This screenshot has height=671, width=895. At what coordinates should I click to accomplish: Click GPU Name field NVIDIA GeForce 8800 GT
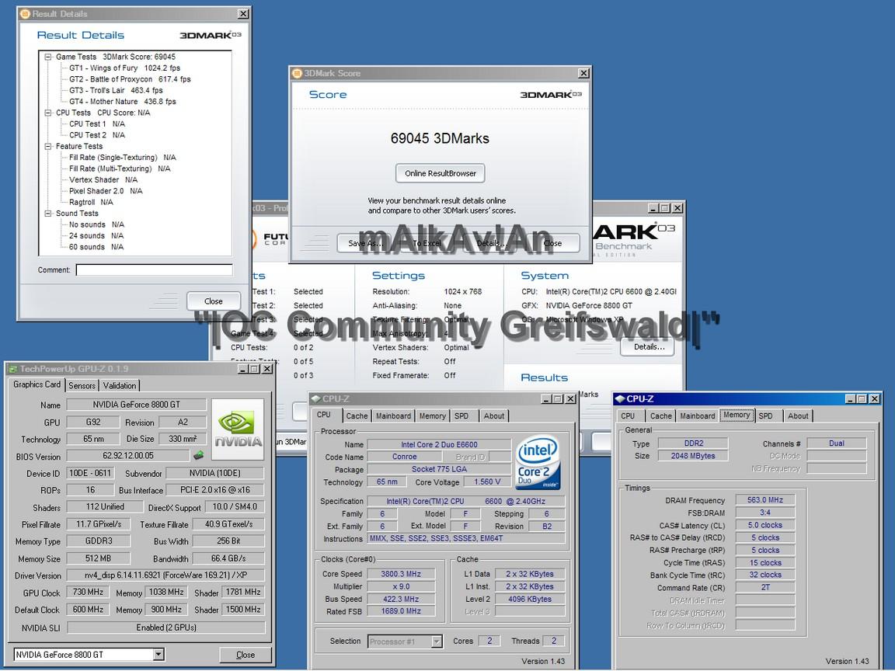pos(137,405)
